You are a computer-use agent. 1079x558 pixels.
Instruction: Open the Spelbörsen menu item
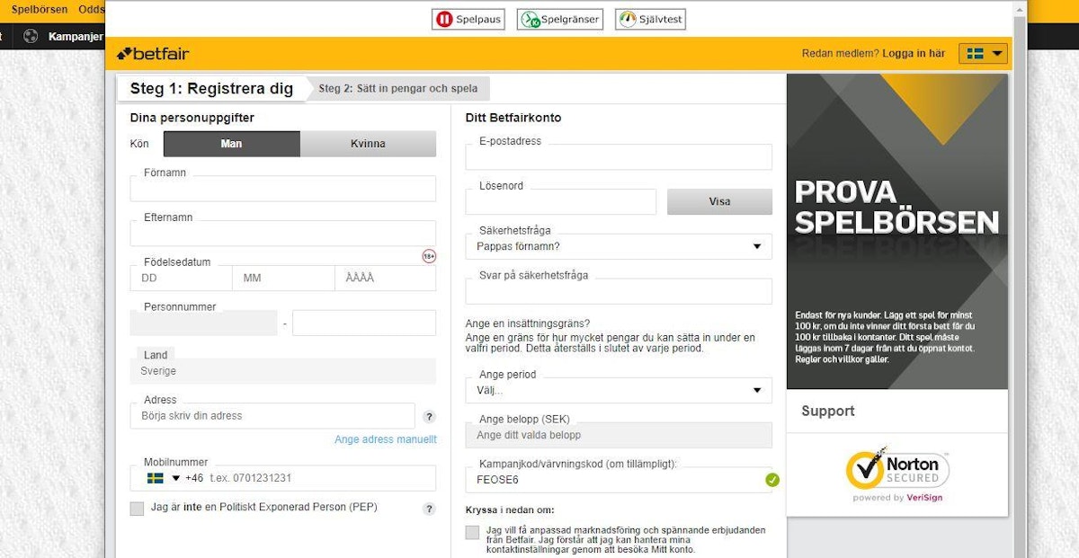(x=40, y=10)
